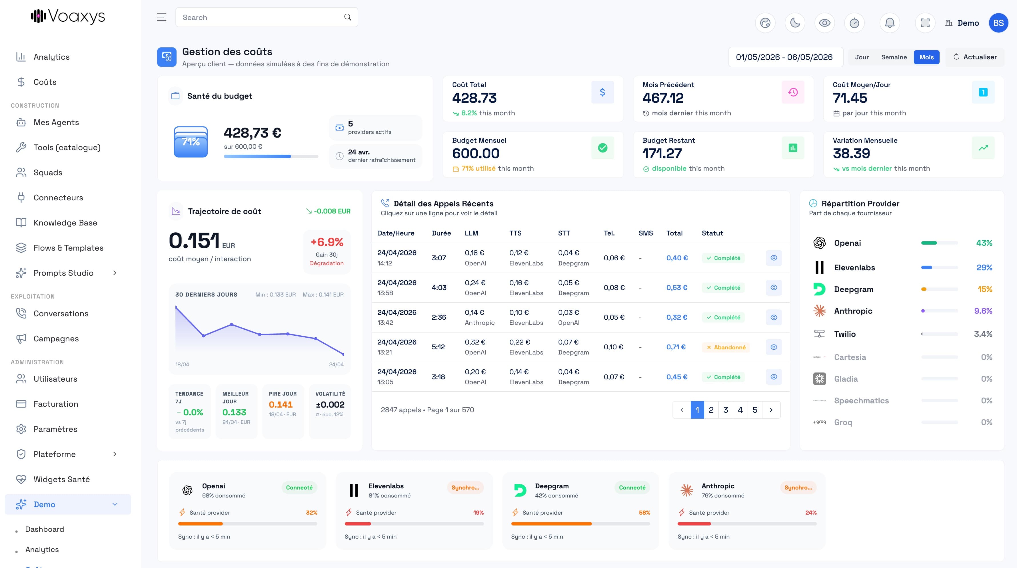The height and width of the screenshot is (568, 1017).
Task: Click the Campagnes megaphone icon
Action: 21,339
